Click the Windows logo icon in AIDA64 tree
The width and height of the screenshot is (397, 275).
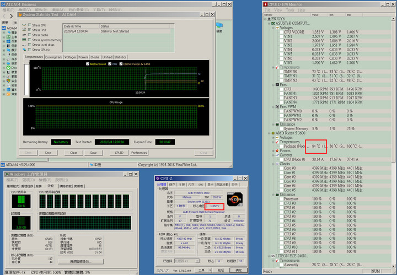[x=8, y=41]
